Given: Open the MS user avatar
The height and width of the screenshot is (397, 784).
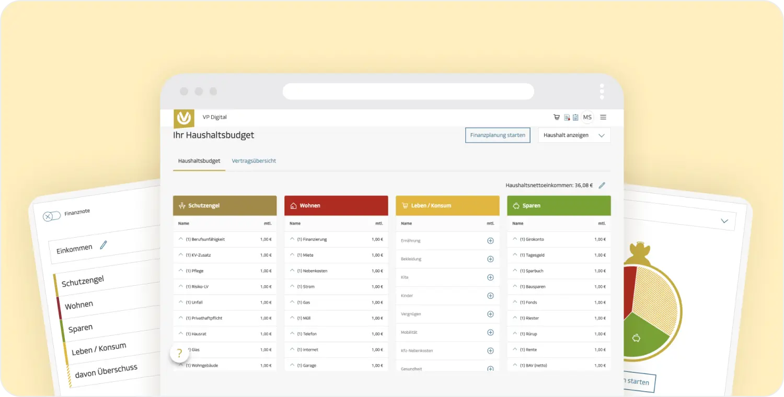Looking at the screenshot, I should [587, 118].
